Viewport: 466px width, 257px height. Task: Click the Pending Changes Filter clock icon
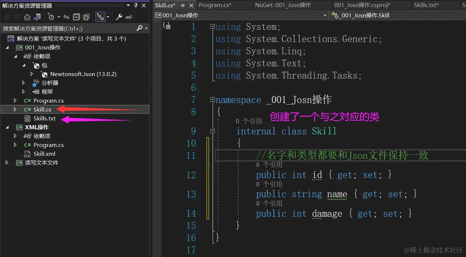[52, 17]
